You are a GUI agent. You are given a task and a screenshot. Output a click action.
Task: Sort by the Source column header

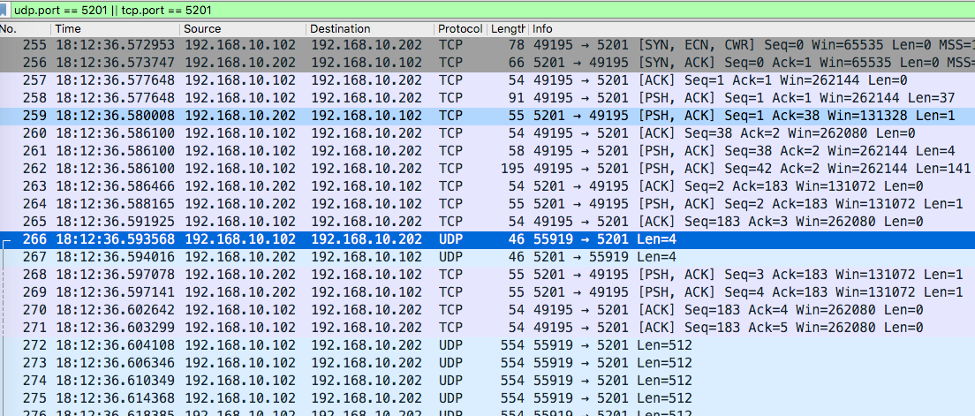(243, 28)
